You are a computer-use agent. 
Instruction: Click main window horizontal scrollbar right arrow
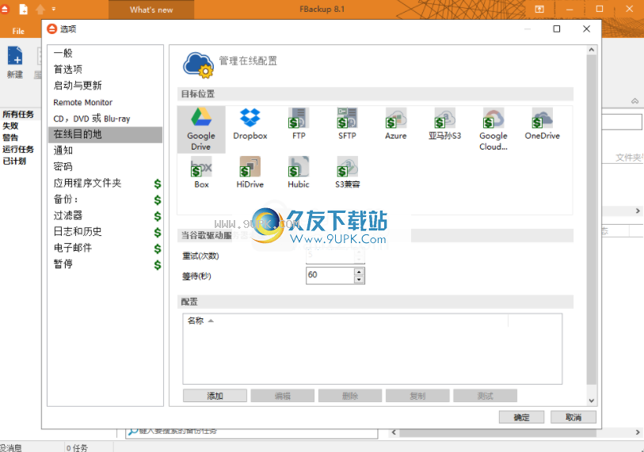point(638,432)
